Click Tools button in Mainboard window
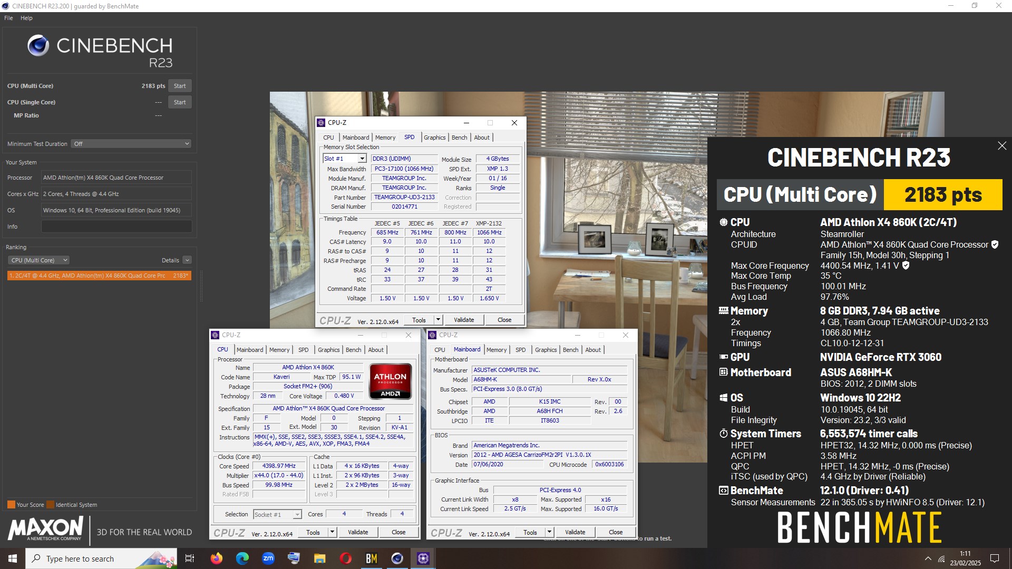This screenshot has height=569, width=1012. click(530, 532)
